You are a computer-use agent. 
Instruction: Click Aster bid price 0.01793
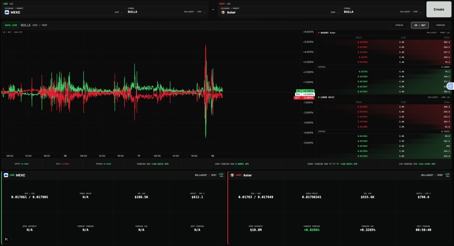[363, 72]
